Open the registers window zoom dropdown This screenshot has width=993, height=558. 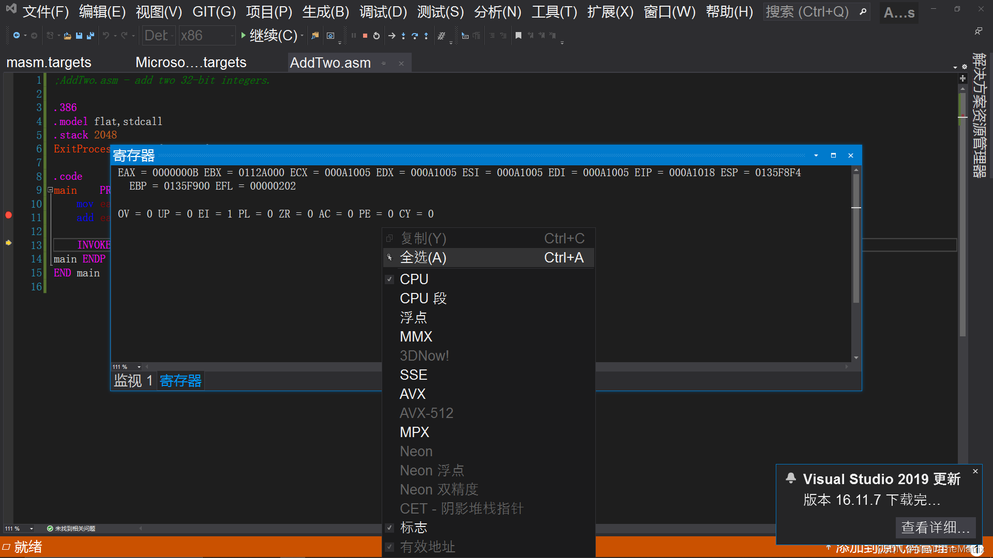(139, 367)
